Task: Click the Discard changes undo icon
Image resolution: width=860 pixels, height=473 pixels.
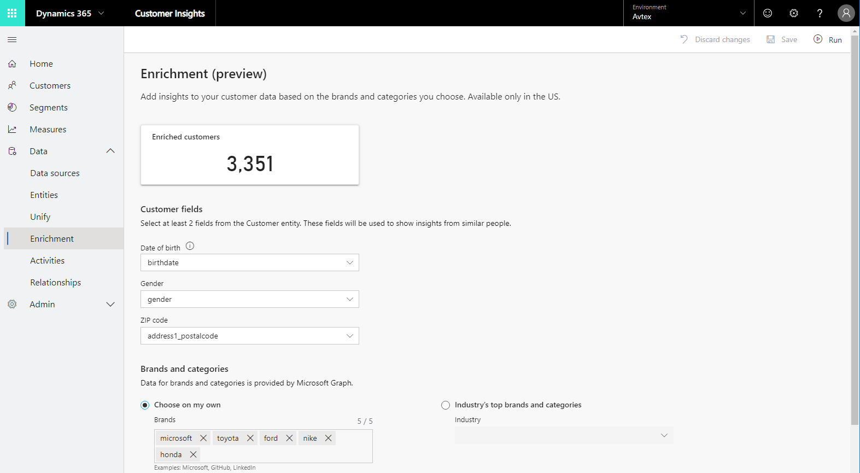Action: tap(684, 39)
